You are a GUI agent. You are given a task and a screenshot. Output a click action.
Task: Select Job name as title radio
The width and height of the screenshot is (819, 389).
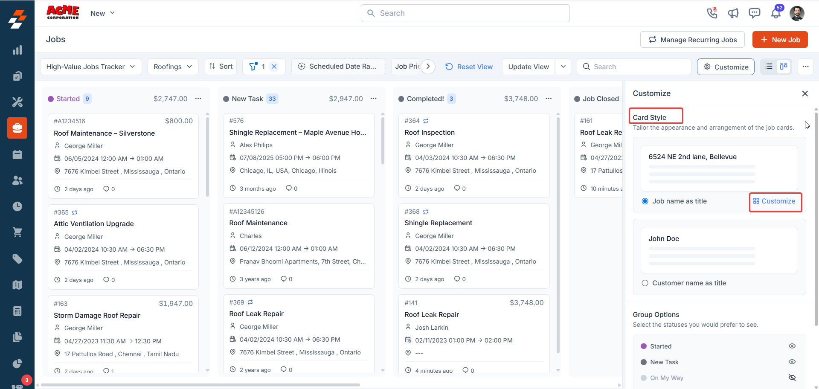tap(645, 201)
